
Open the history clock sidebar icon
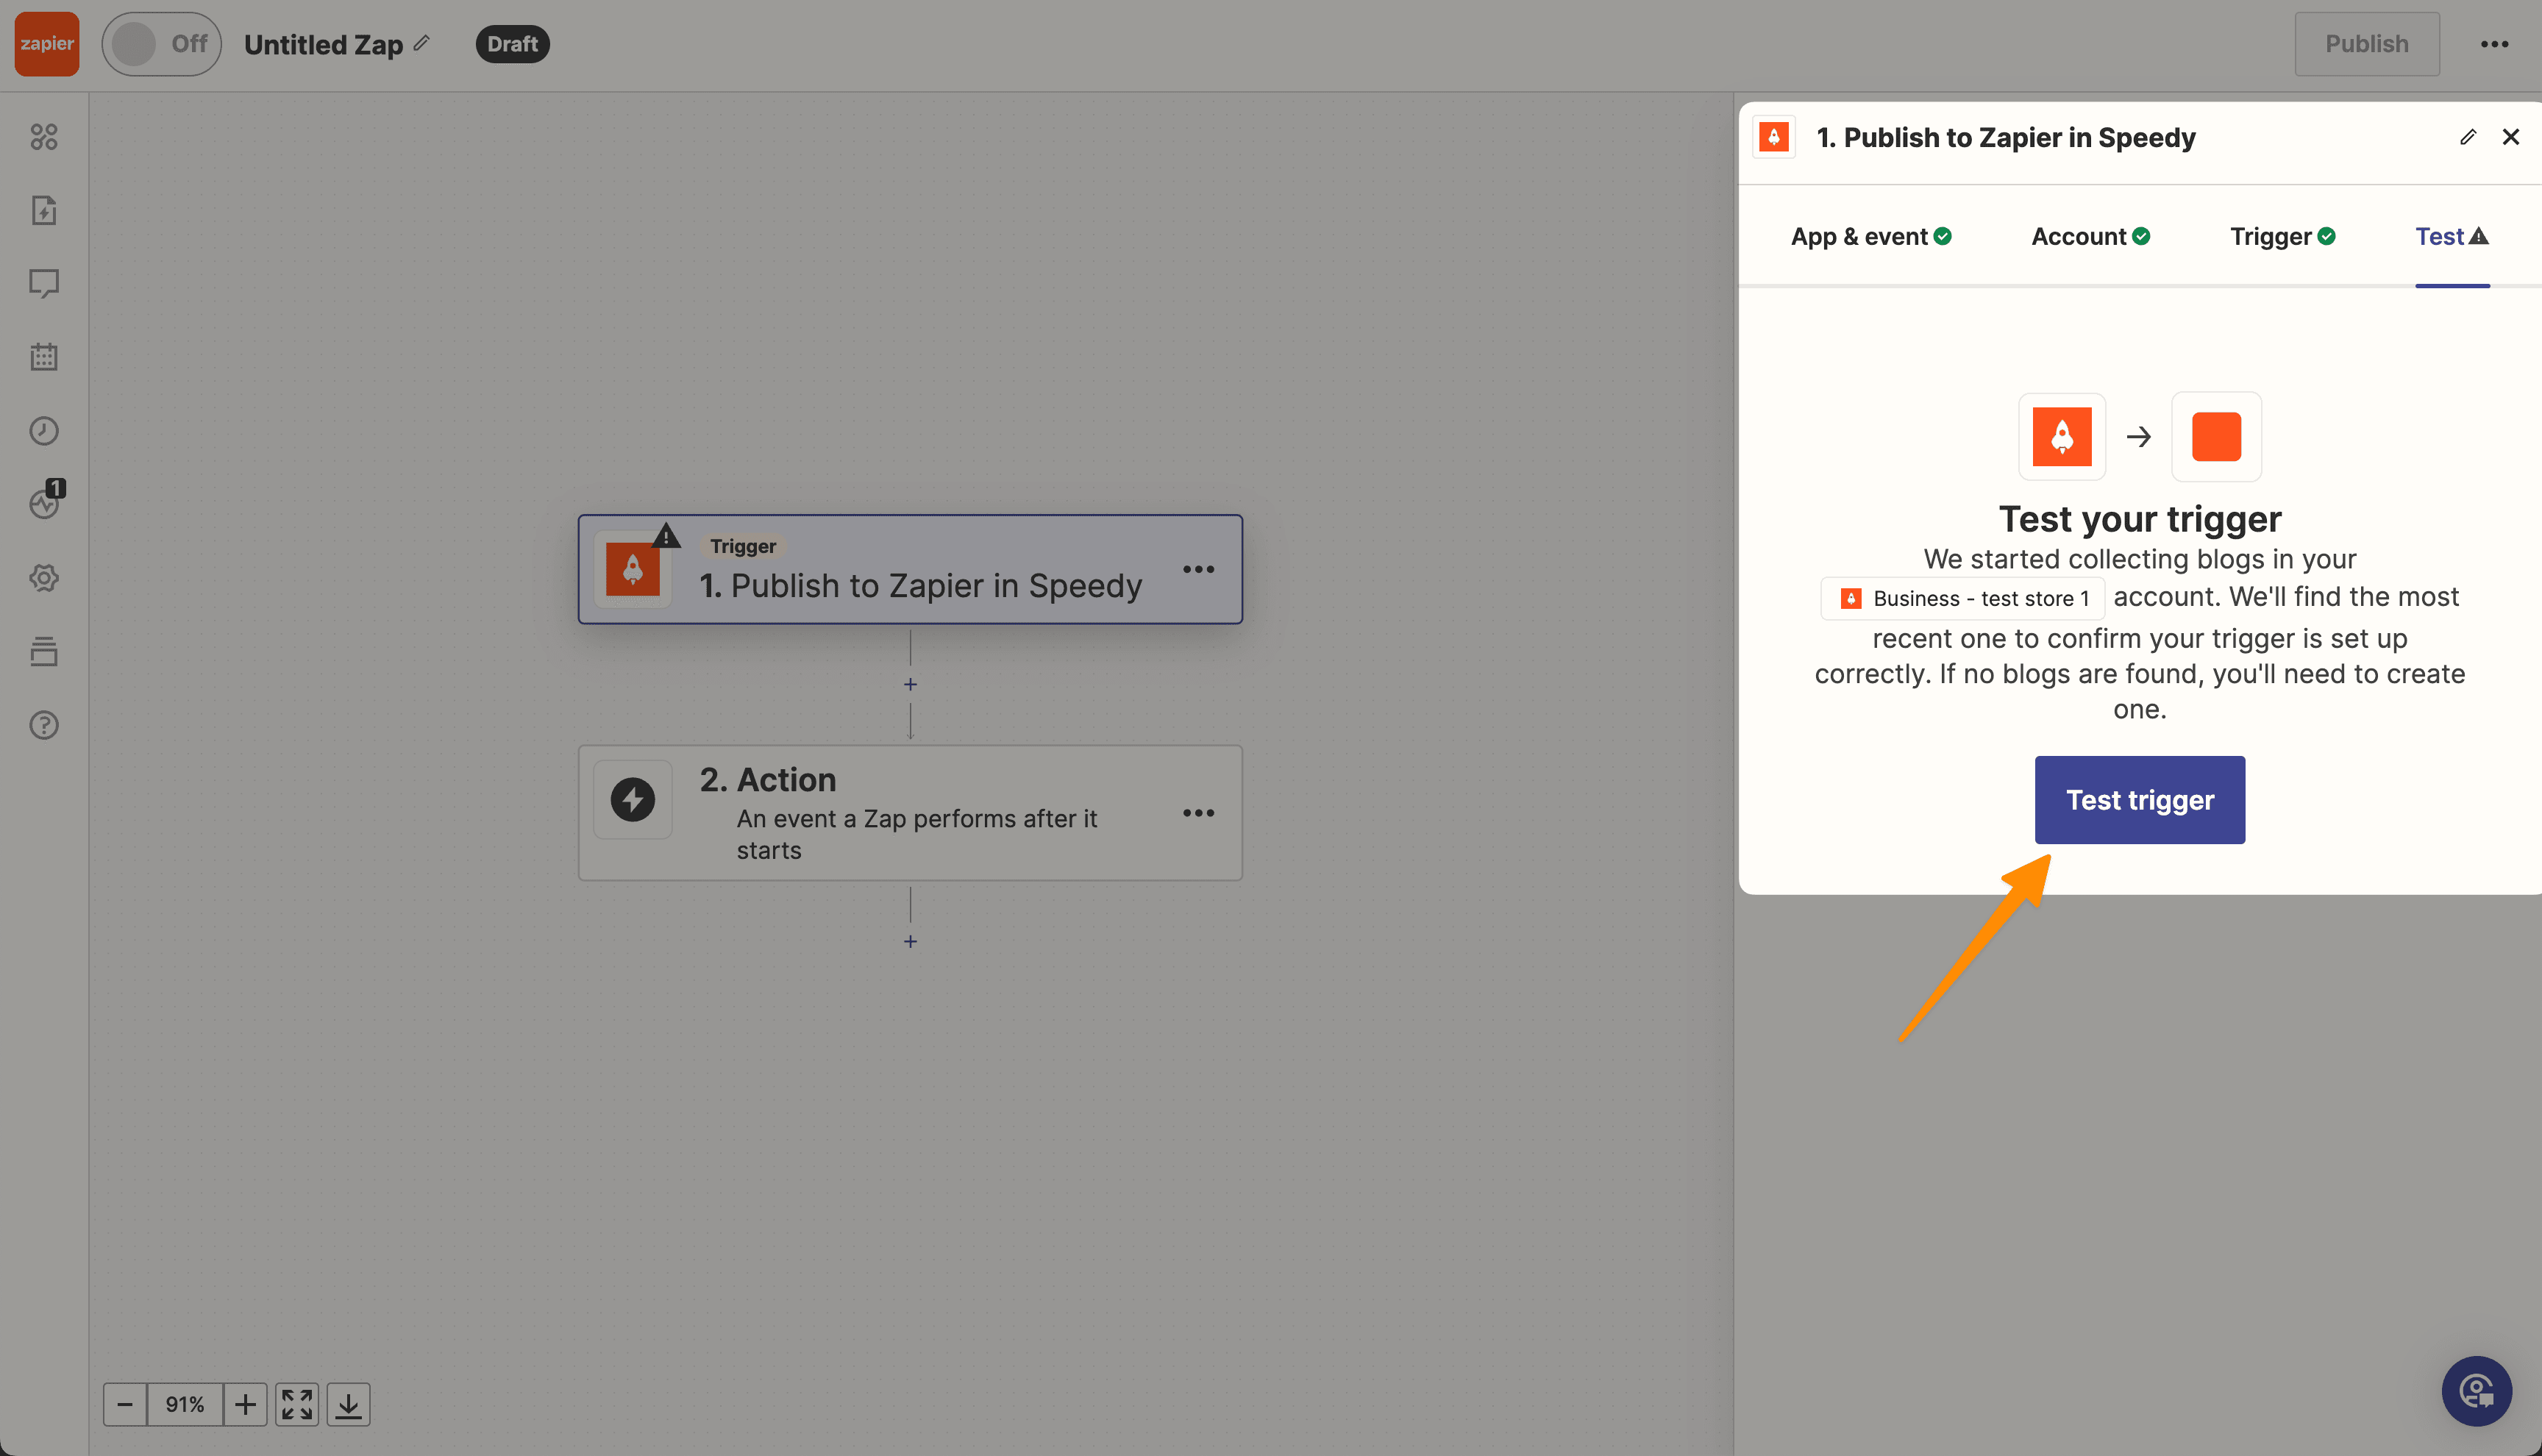44,431
